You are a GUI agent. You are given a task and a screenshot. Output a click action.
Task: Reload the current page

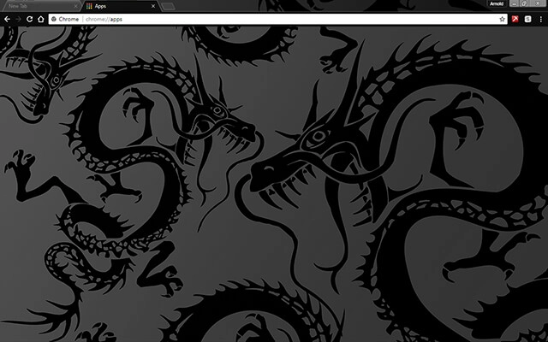click(30, 19)
